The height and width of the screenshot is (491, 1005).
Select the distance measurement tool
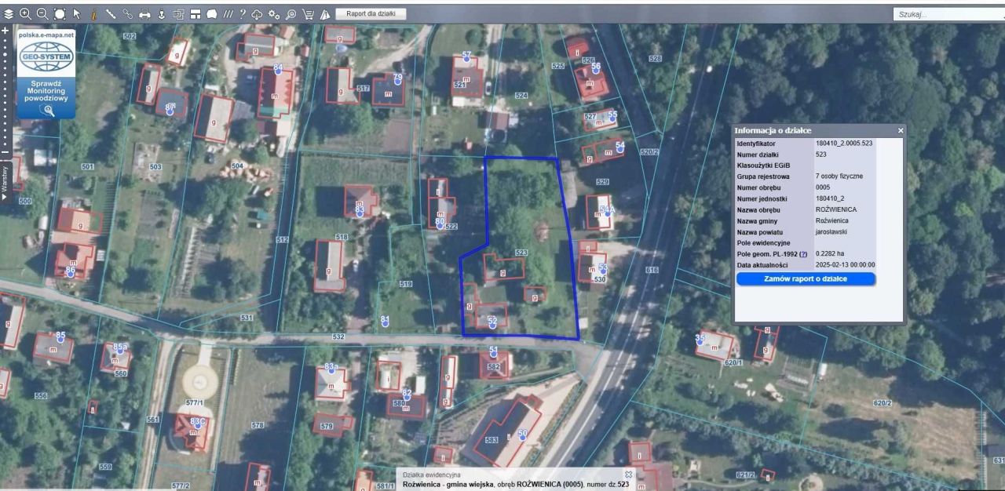(111, 12)
